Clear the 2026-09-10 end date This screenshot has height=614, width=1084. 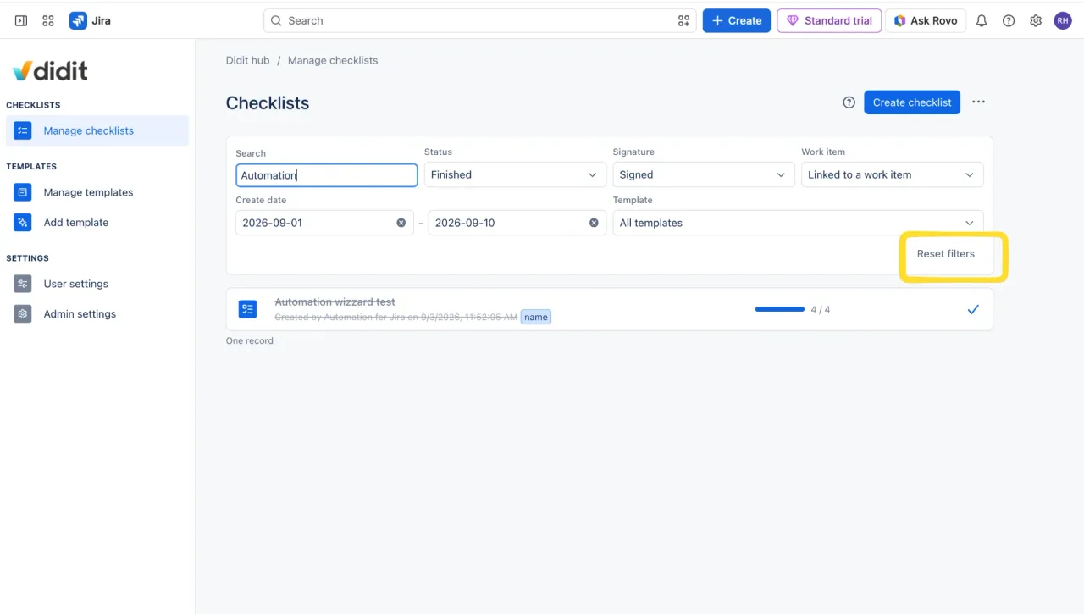[594, 223]
